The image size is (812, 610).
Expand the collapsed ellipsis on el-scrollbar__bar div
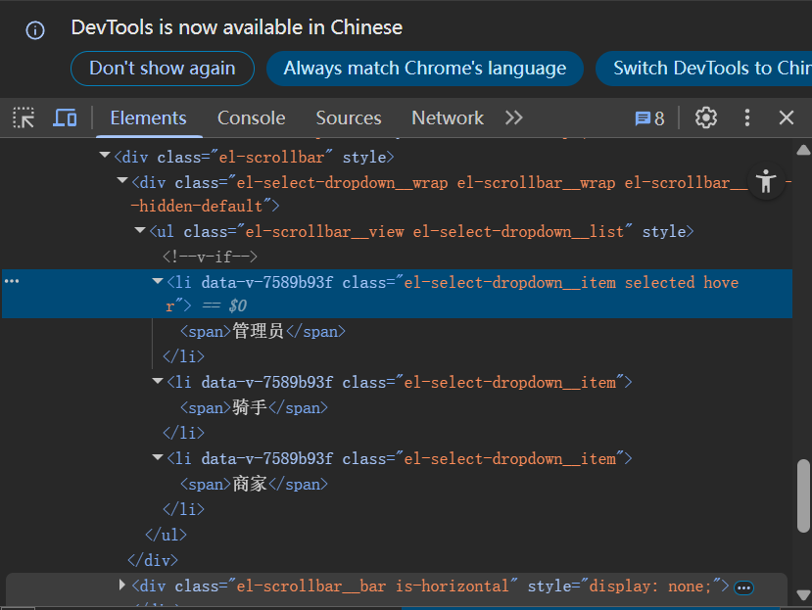click(744, 587)
